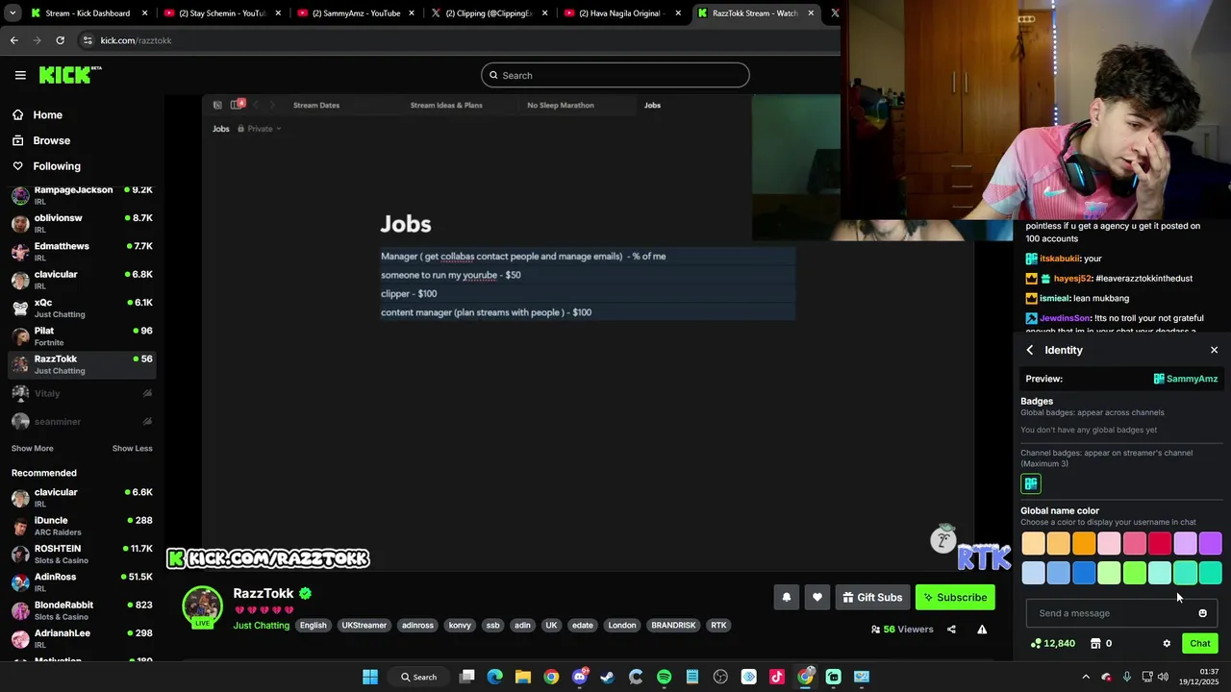
Task: Report stream via warning icon
Action: [982, 630]
